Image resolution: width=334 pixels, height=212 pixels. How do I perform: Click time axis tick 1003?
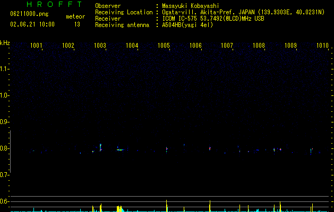[100, 46]
